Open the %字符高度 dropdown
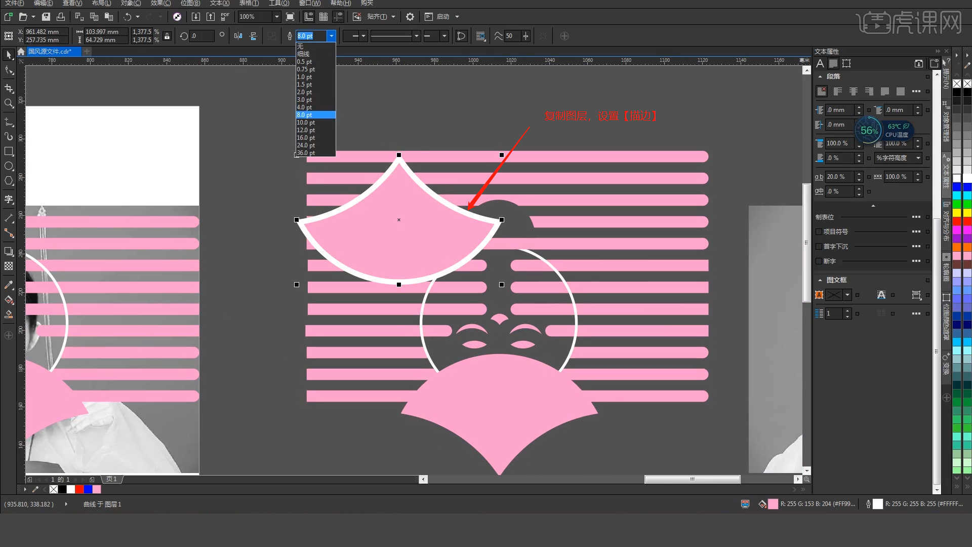This screenshot has width=972, height=547. pos(918,158)
